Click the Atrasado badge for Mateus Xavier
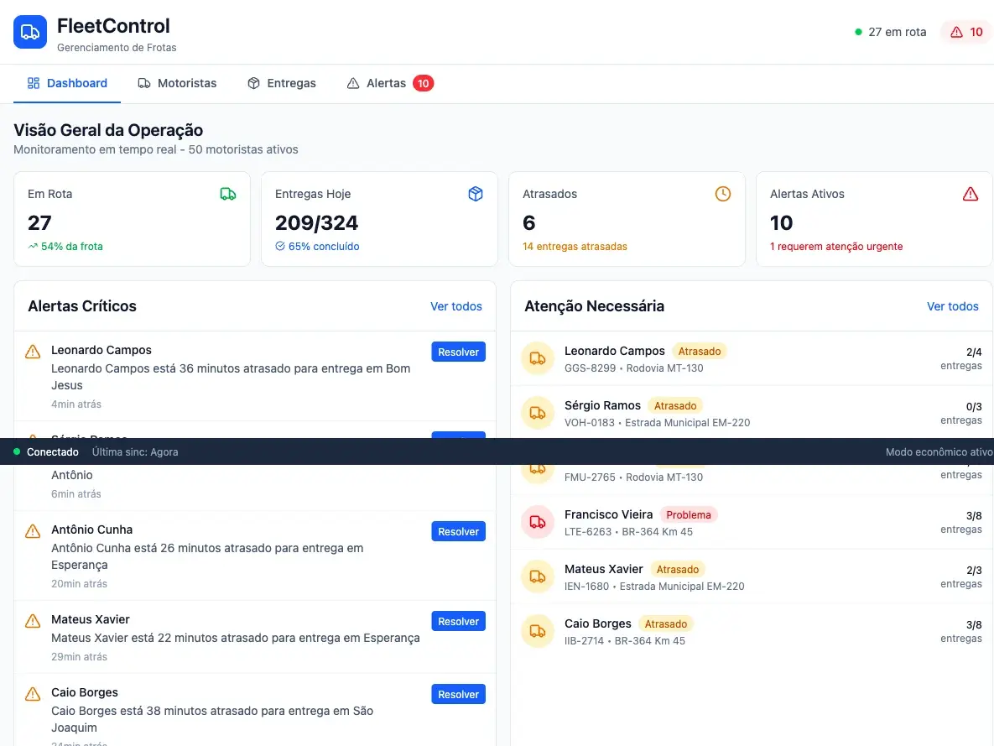This screenshot has height=746, width=994. pos(677,569)
